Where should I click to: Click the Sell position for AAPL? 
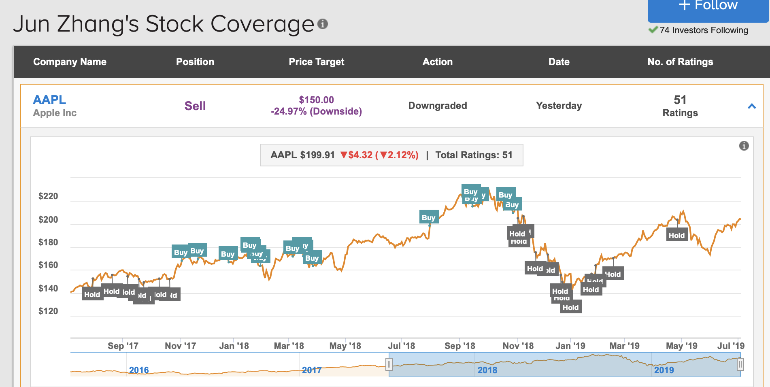(x=195, y=106)
